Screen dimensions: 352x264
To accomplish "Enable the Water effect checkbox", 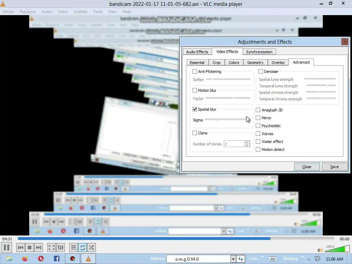I will tap(258, 141).
